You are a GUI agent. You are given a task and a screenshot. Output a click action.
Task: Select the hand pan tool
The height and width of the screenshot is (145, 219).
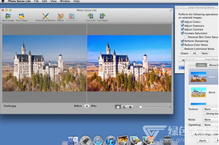(x=118, y=107)
